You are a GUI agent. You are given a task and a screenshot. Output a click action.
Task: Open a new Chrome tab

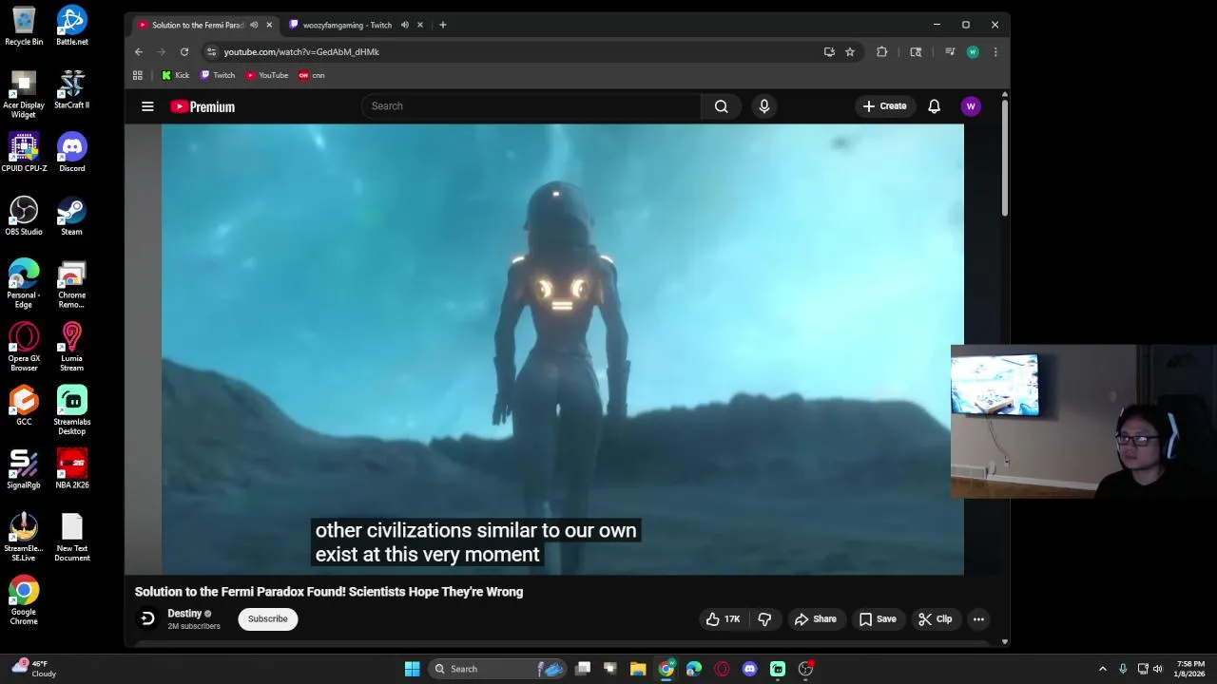point(442,25)
